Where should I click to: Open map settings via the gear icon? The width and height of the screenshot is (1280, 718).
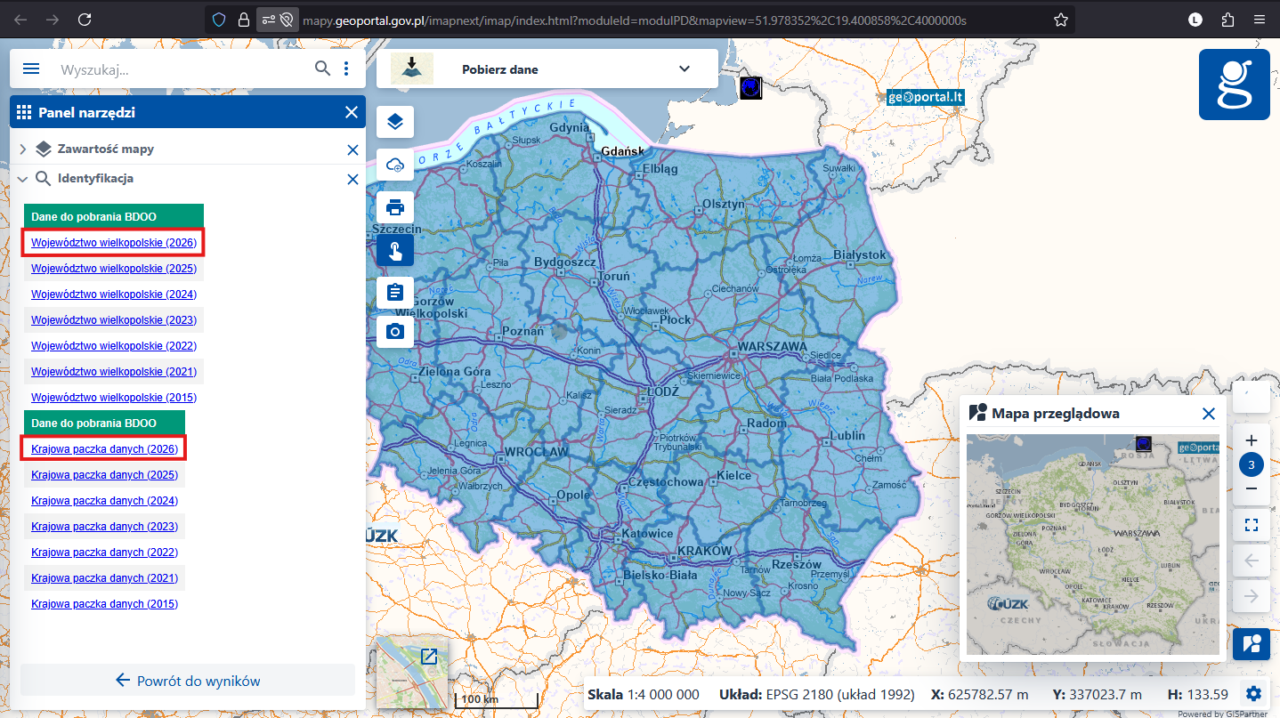point(1253,693)
